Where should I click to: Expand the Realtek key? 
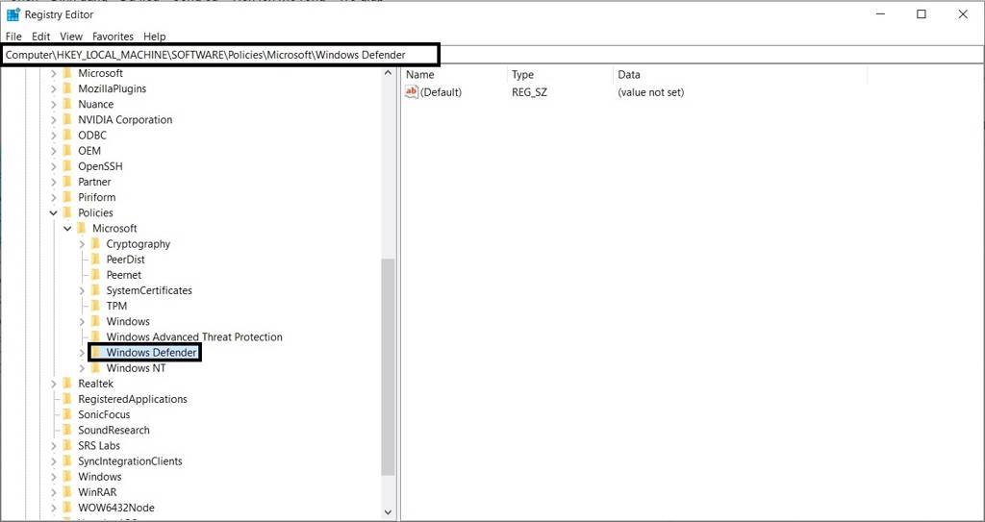[x=54, y=384]
